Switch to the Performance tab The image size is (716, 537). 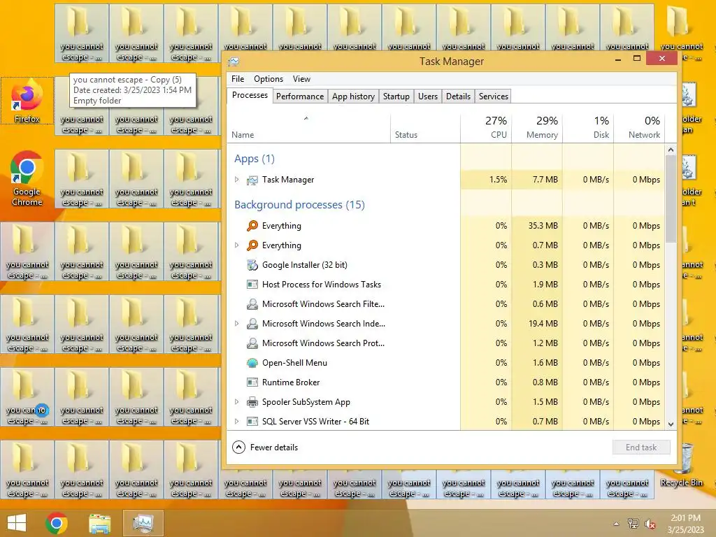point(300,96)
